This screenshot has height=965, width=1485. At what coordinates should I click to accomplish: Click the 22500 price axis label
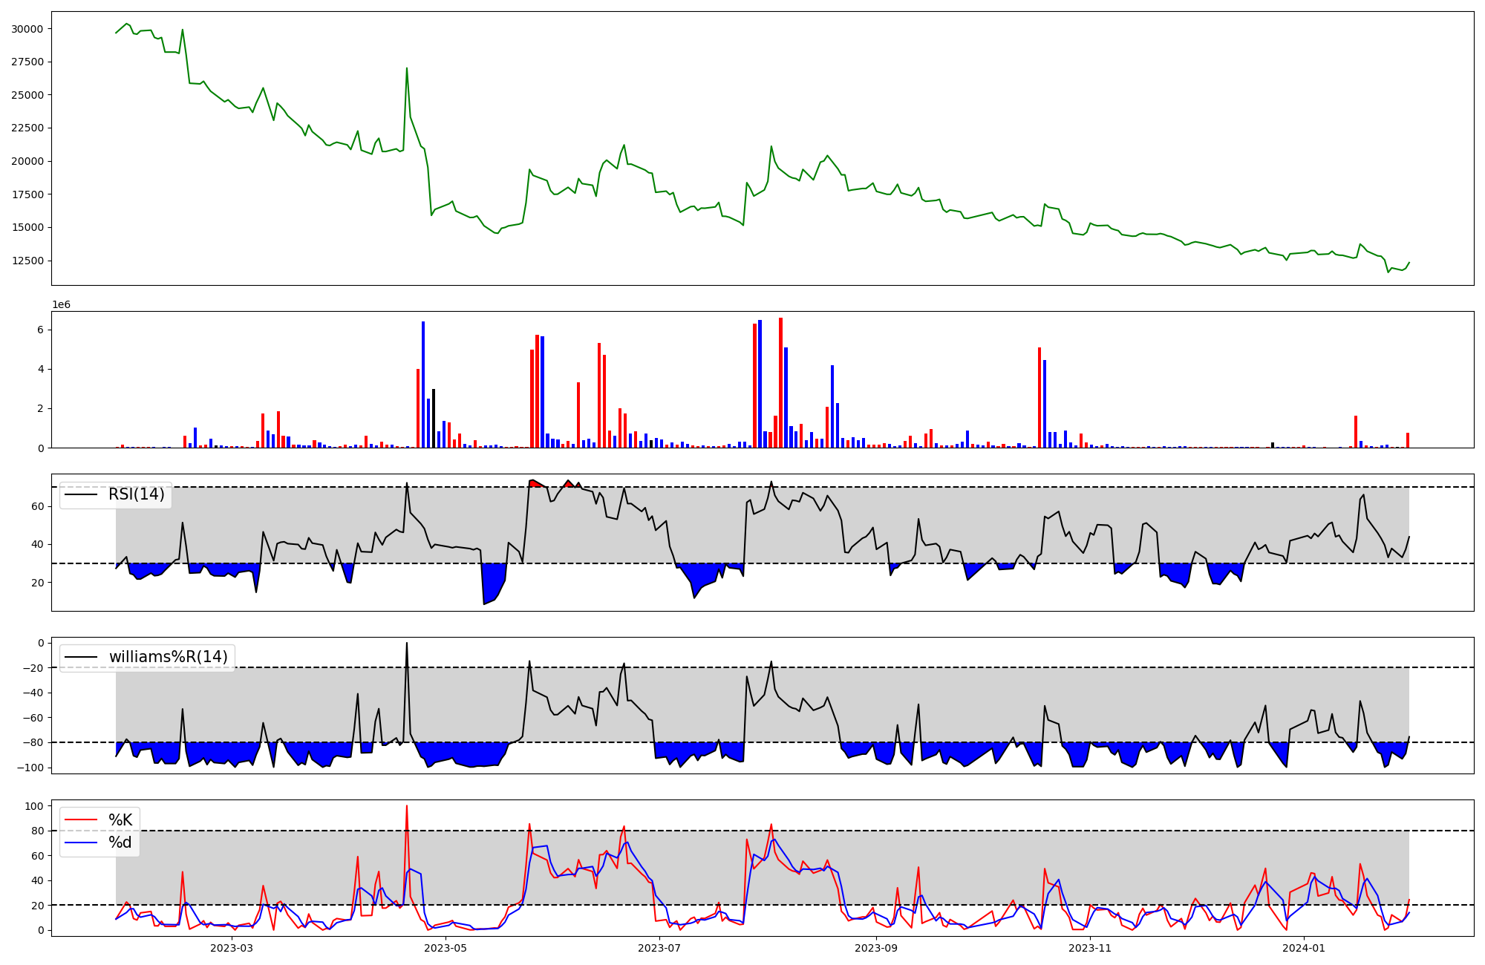[x=27, y=128]
